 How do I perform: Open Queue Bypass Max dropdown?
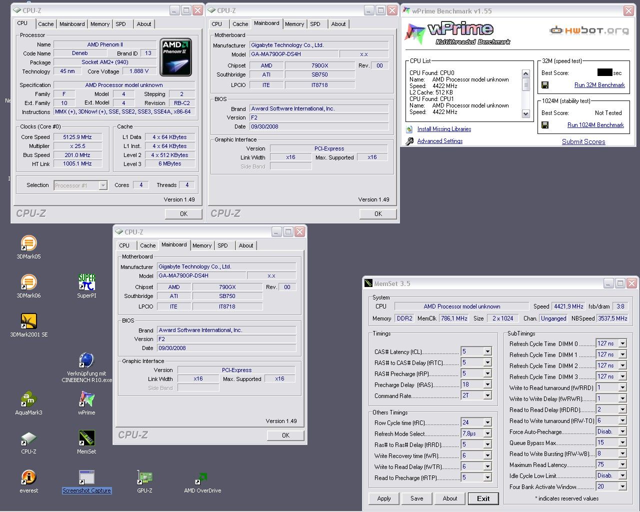(622, 442)
